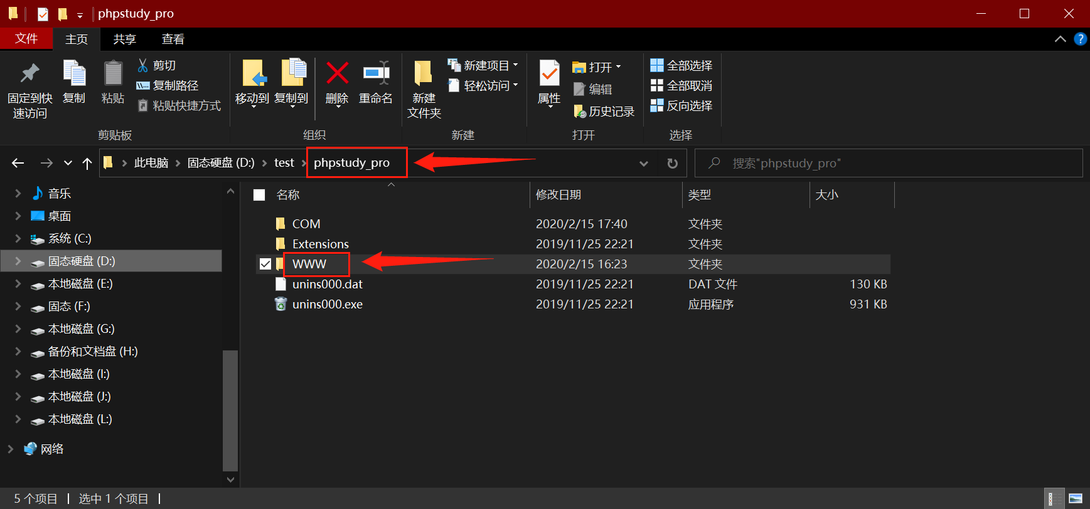
Task: Click the Edit (编辑) button
Action: 592,89
